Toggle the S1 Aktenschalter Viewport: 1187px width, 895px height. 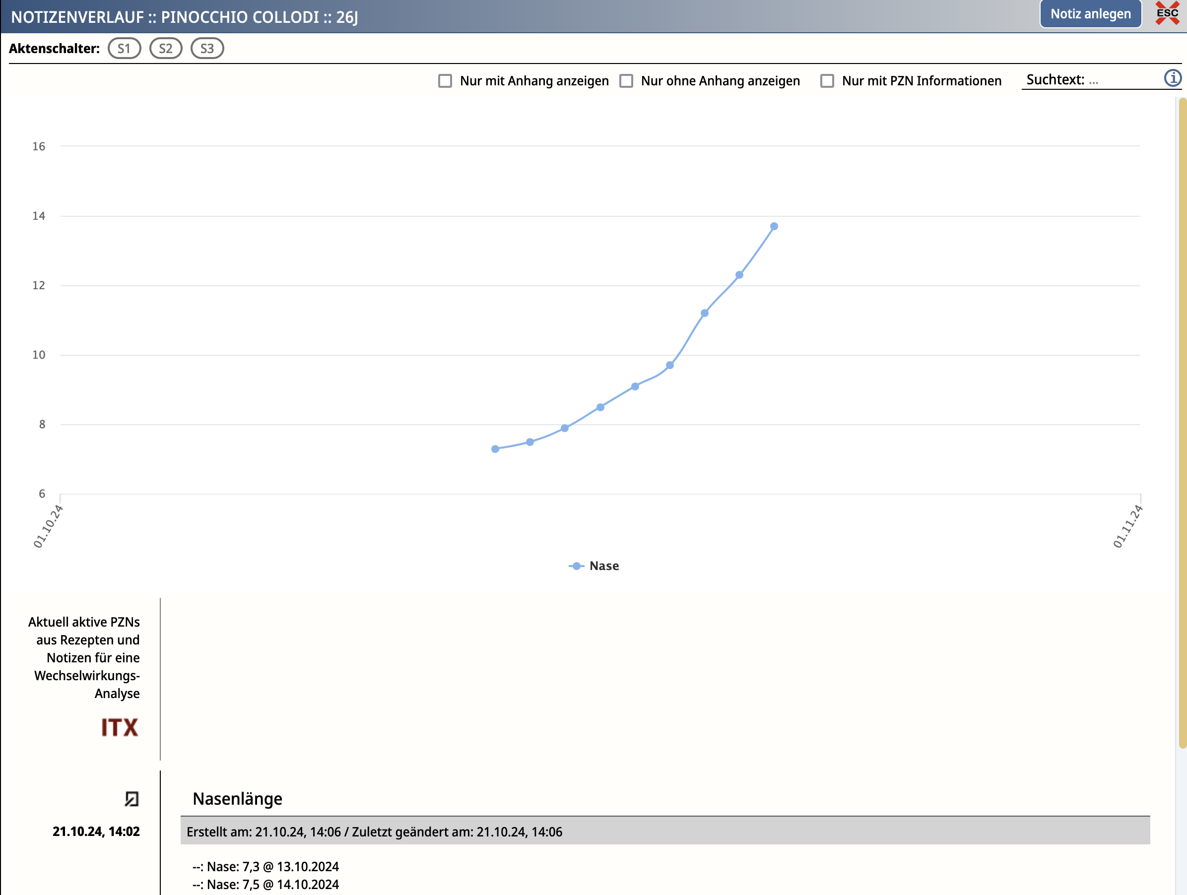tap(125, 49)
